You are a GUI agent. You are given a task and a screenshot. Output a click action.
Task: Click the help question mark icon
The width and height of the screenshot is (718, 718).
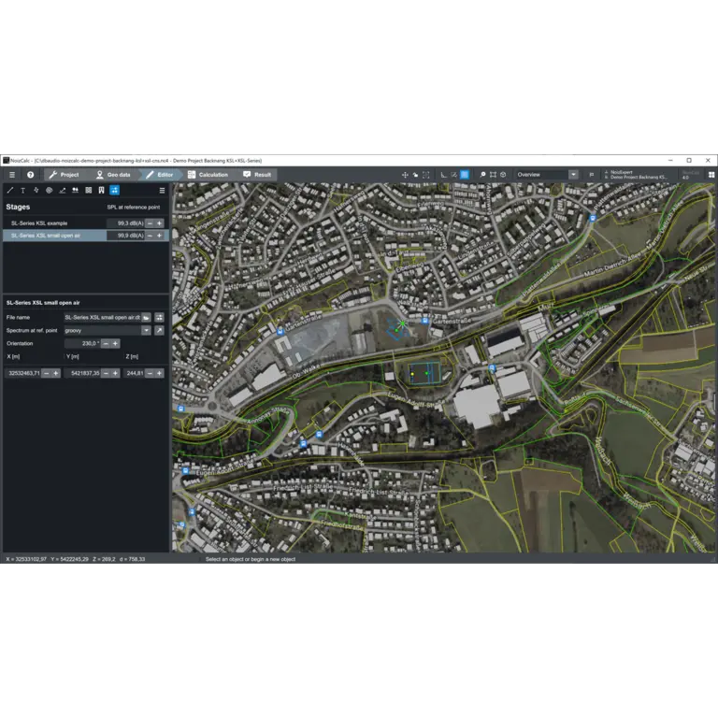click(30, 175)
